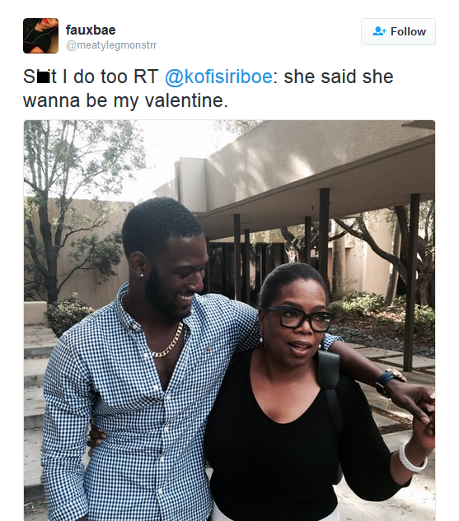Click 'she said she' in tweet text

(x=339, y=77)
